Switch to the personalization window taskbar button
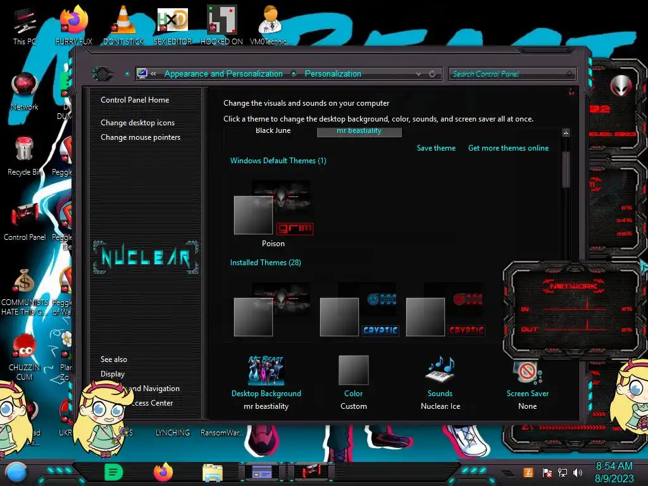 click(x=262, y=472)
